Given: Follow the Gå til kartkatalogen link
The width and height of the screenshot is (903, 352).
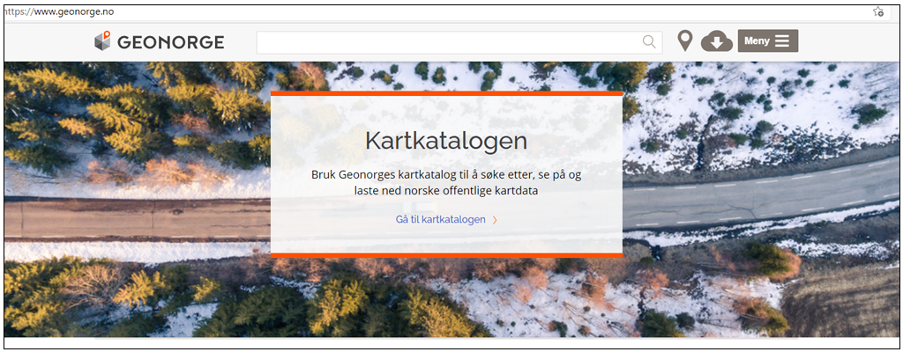Looking at the screenshot, I should 446,220.
